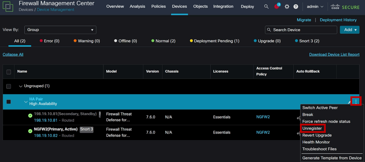Tick the select-all checkbox in table header

click(9, 72)
